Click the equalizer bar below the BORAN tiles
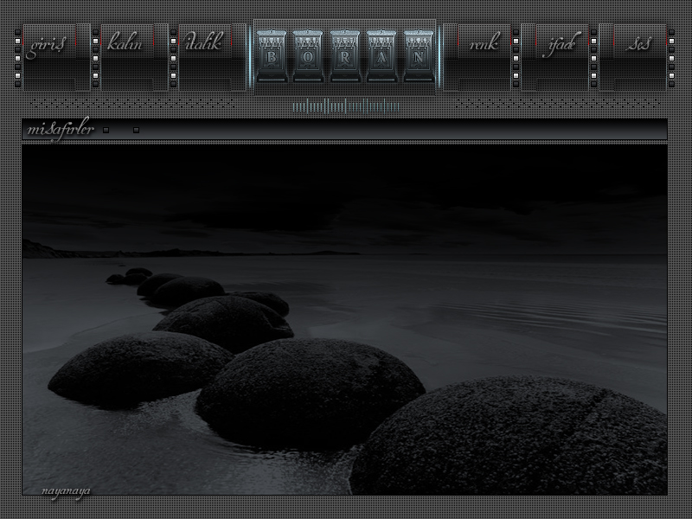Viewport: 692px width, 519px height. (x=346, y=106)
